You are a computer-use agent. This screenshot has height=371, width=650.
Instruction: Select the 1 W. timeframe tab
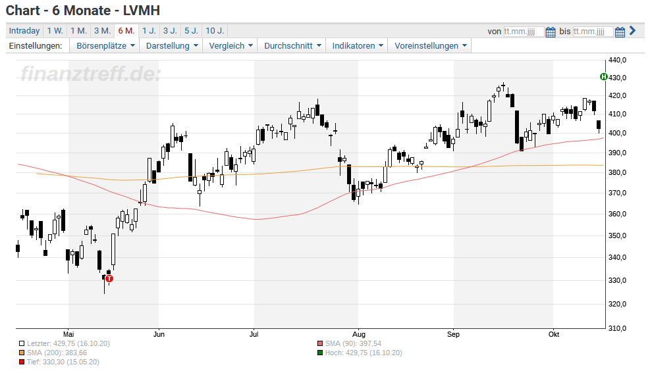point(55,31)
